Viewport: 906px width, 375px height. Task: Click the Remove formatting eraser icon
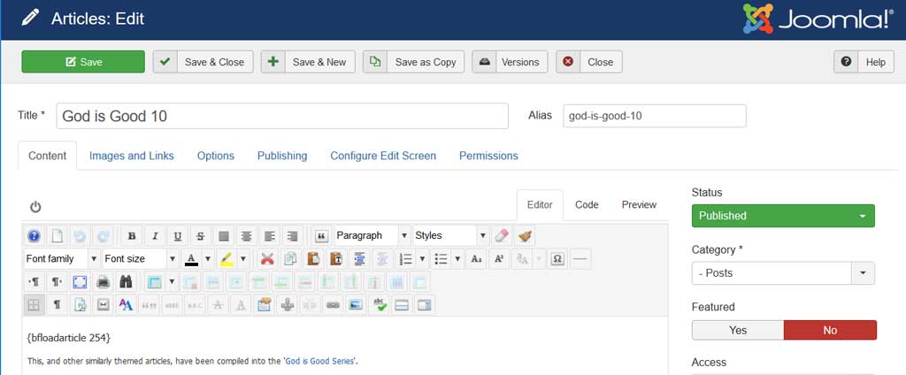click(501, 236)
